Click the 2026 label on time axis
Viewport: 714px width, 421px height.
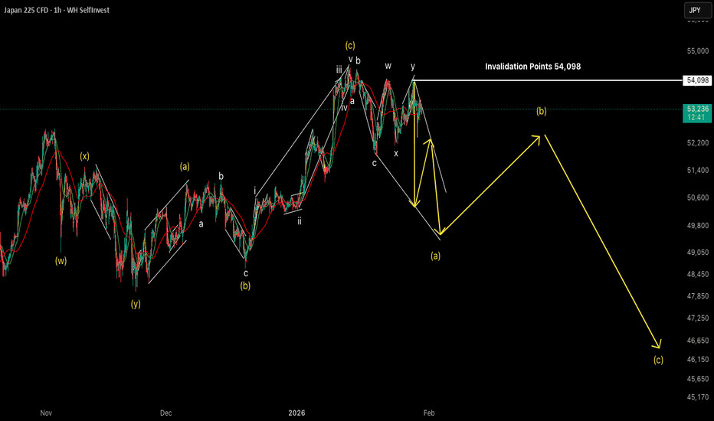(x=297, y=413)
